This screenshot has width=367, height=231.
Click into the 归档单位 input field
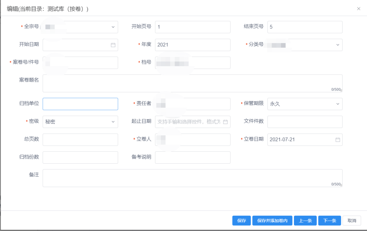click(x=80, y=104)
